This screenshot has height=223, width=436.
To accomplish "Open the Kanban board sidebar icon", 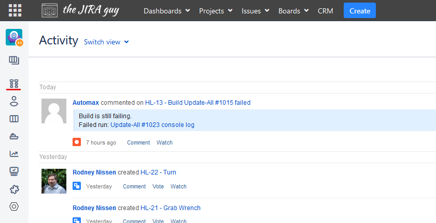I will (x=14, y=60).
